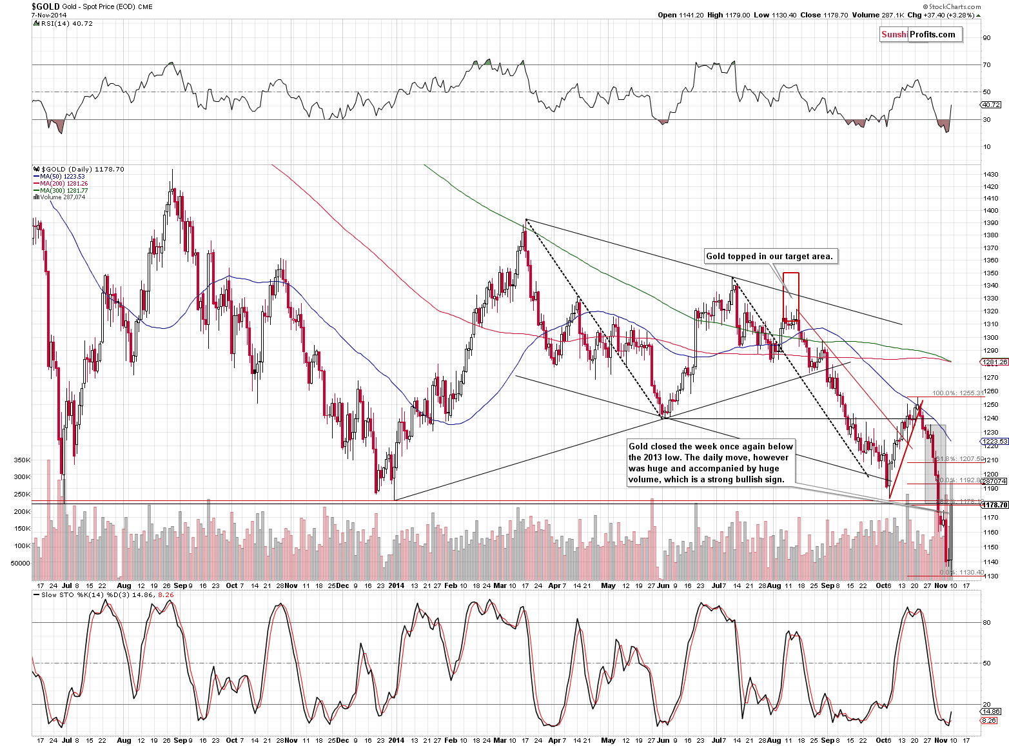
Task: Click the 1350 price axis label
Action: (991, 273)
